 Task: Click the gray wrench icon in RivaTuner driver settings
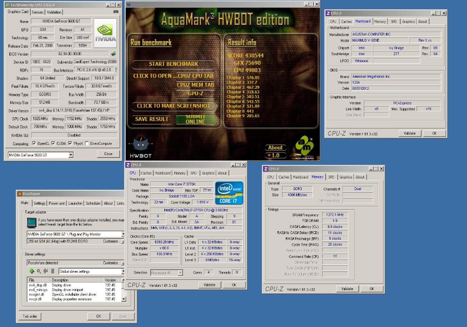point(46,271)
